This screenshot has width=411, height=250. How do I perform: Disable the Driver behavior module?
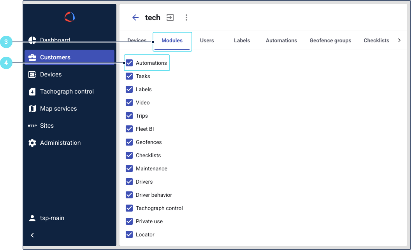[x=129, y=195]
